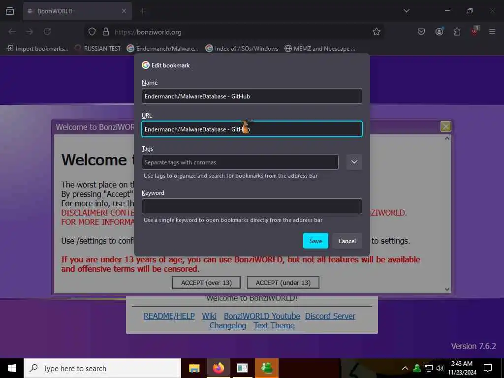View site info via padlock icon
504x378 pixels.
[x=106, y=32]
